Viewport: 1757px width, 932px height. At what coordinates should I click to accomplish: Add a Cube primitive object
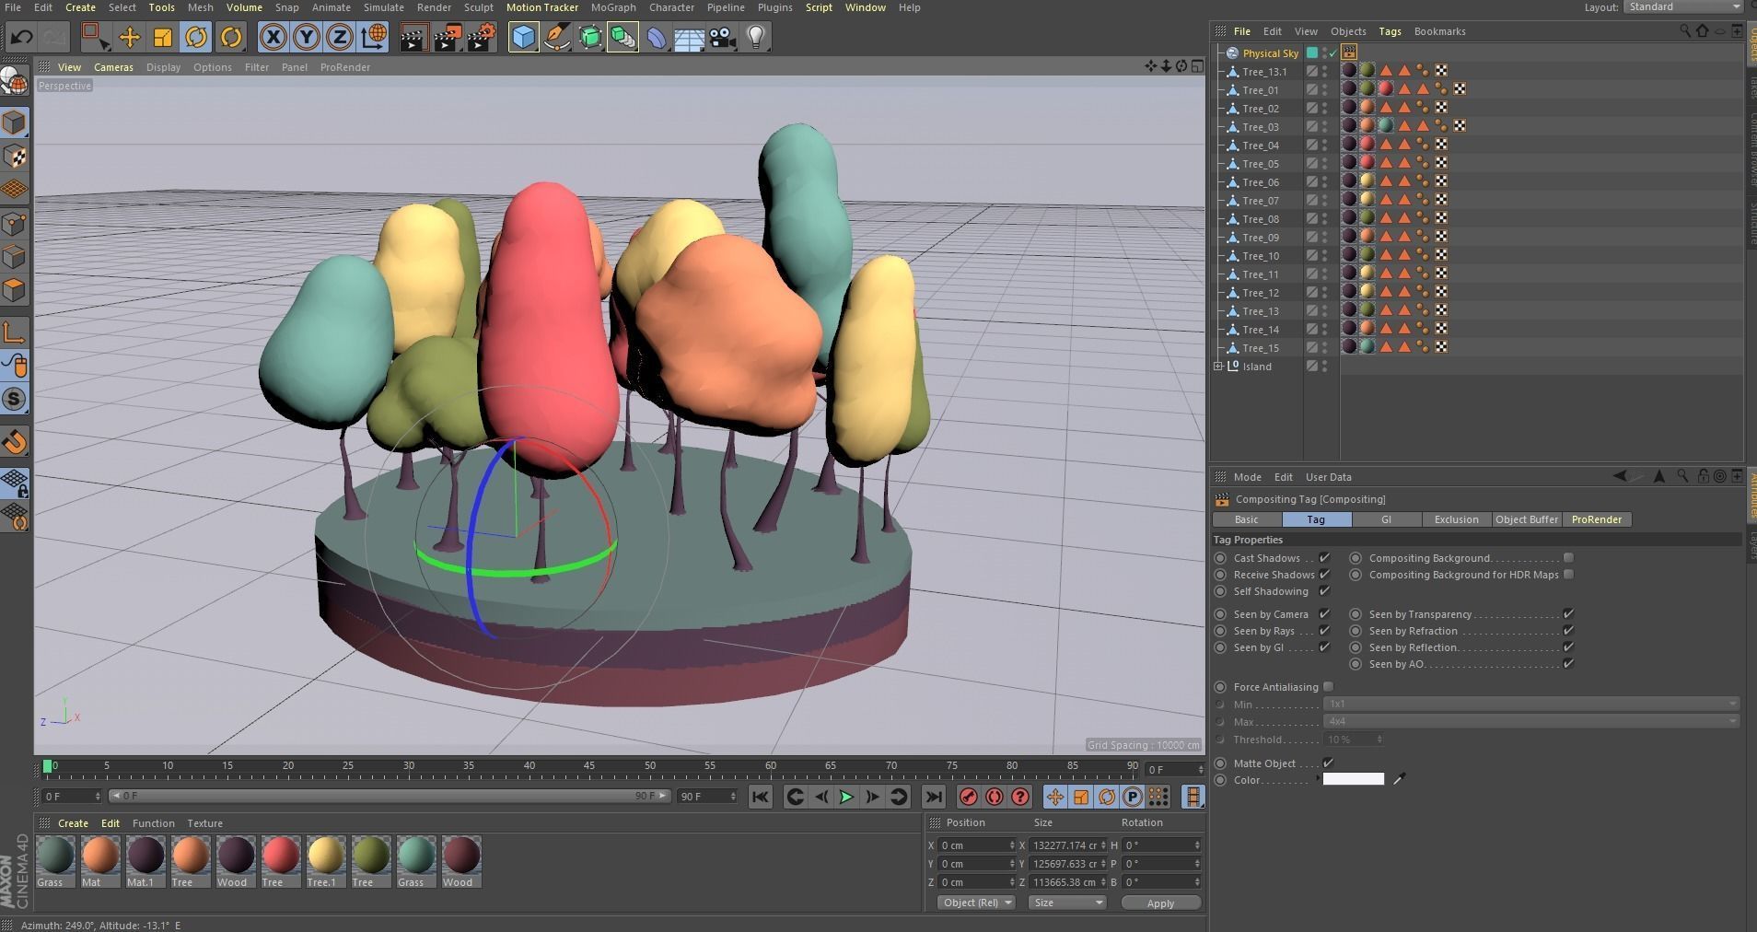pos(523,38)
